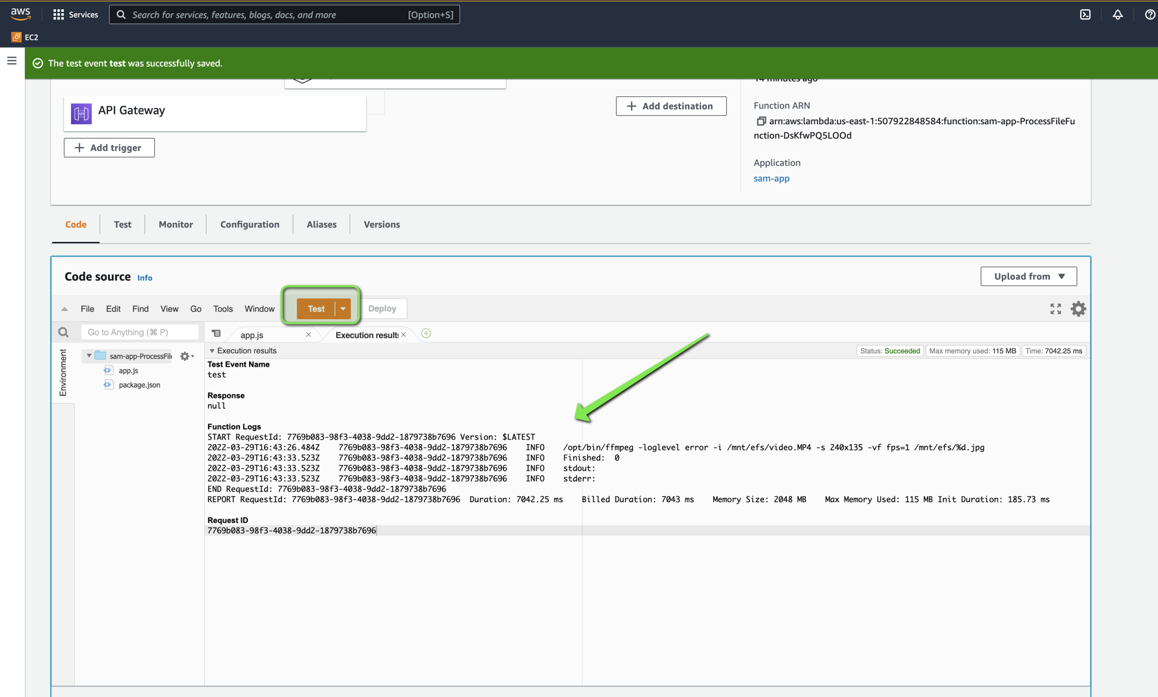Image resolution: width=1158 pixels, height=697 pixels.
Task: Click the API Gateway trigger icon
Action: pos(81,114)
